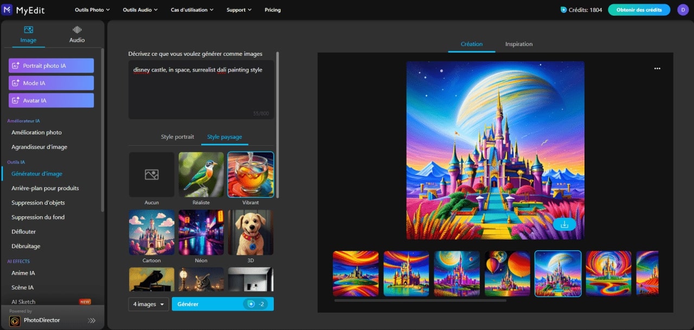Switch to the Inspiration tab
Screen dimensions: 694x330
(x=518, y=44)
